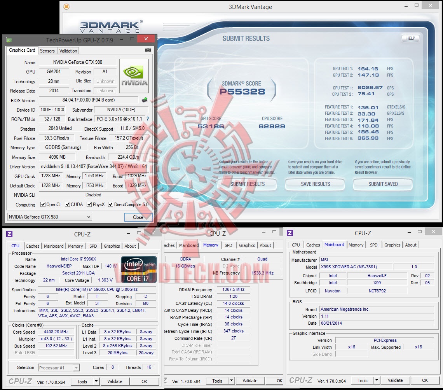The height and width of the screenshot is (390, 443).
Task: Open the About tab in middle CPU-Z window
Action: click(x=265, y=245)
